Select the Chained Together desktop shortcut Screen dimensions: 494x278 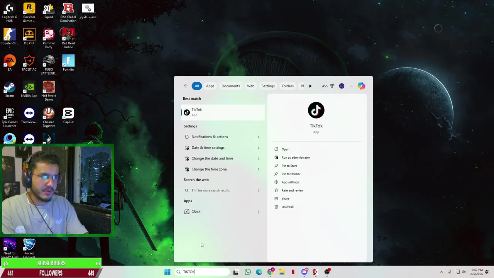point(49,117)
